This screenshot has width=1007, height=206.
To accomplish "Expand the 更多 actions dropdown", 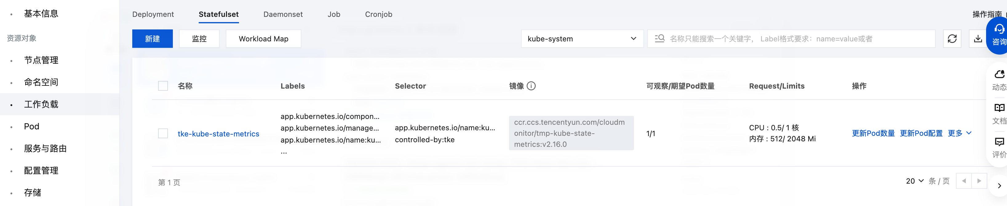I will point(959,133).
